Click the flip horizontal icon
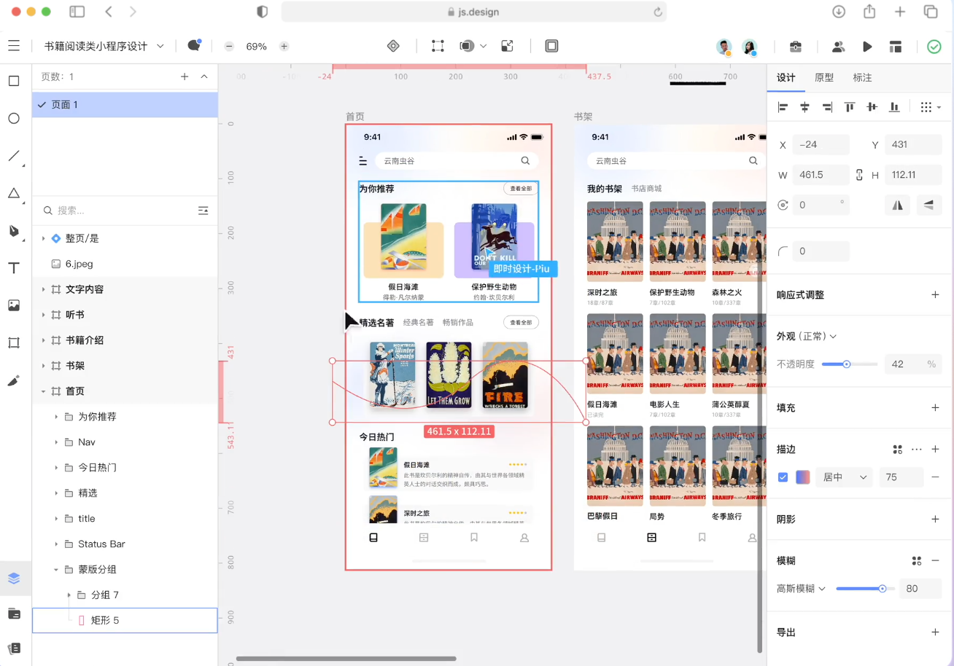Screen dimensions: 954x666 [898, 205]
